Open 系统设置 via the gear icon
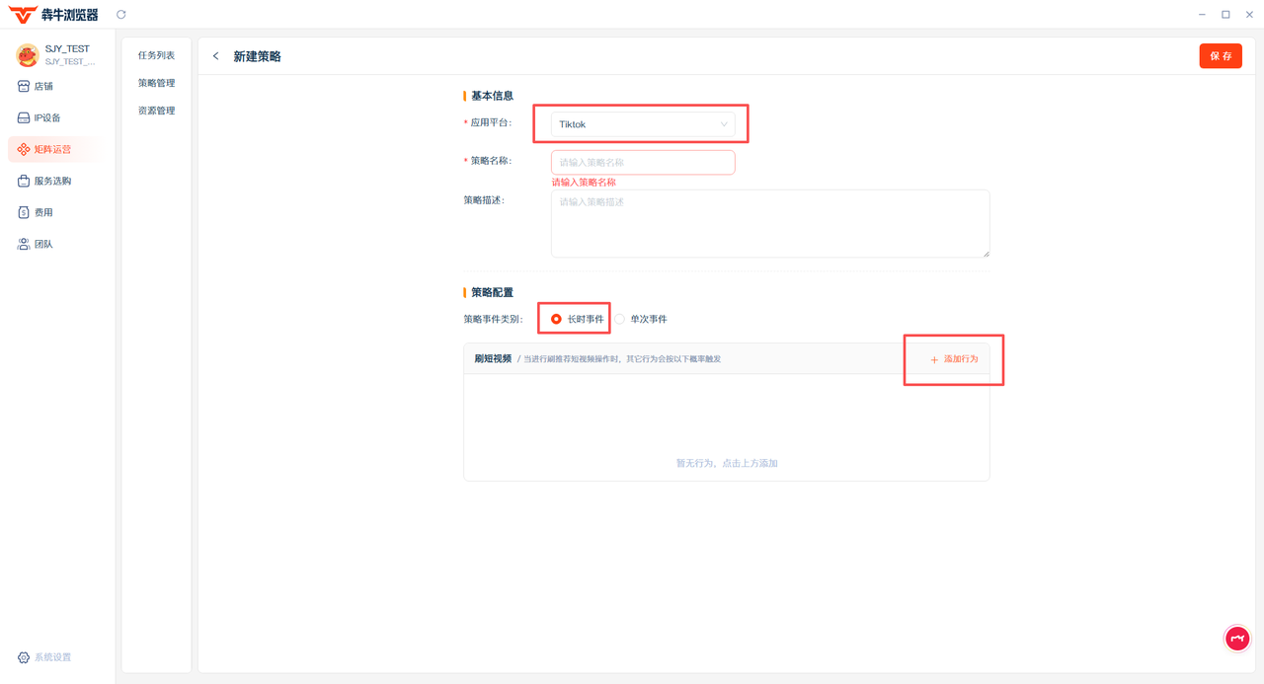 click(x=24, y=657)
